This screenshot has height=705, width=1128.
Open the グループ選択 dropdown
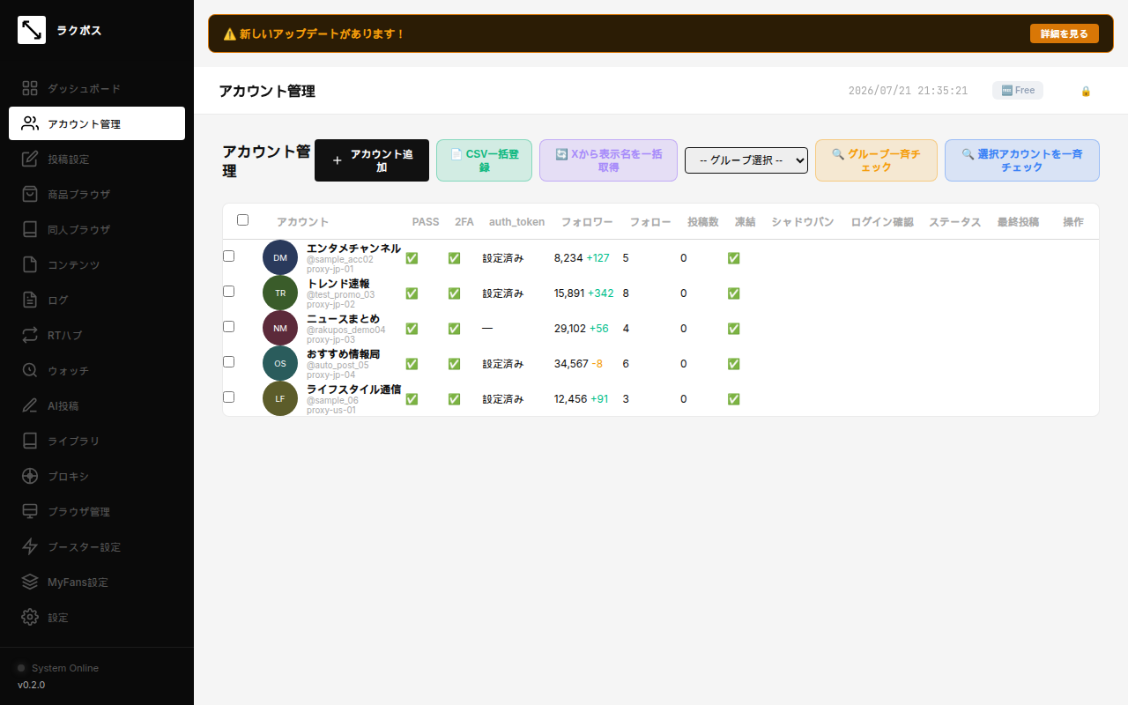746,160
